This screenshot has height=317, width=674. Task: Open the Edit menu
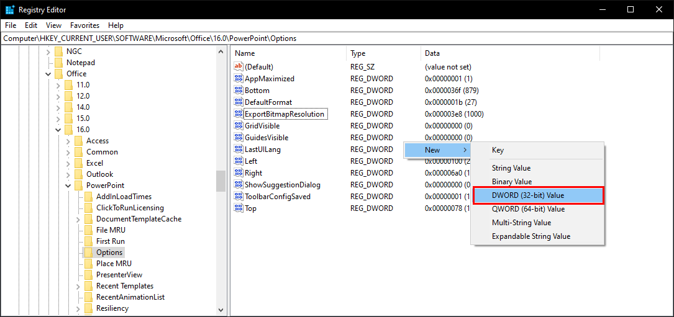tap(31, 25)
